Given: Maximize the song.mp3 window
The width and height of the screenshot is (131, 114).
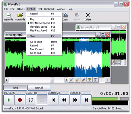Looking at the screenshot, I should pyautogui.click(x=103, y=34).
